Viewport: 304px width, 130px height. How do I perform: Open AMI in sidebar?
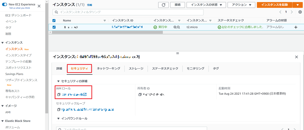[x=8, y=112]
